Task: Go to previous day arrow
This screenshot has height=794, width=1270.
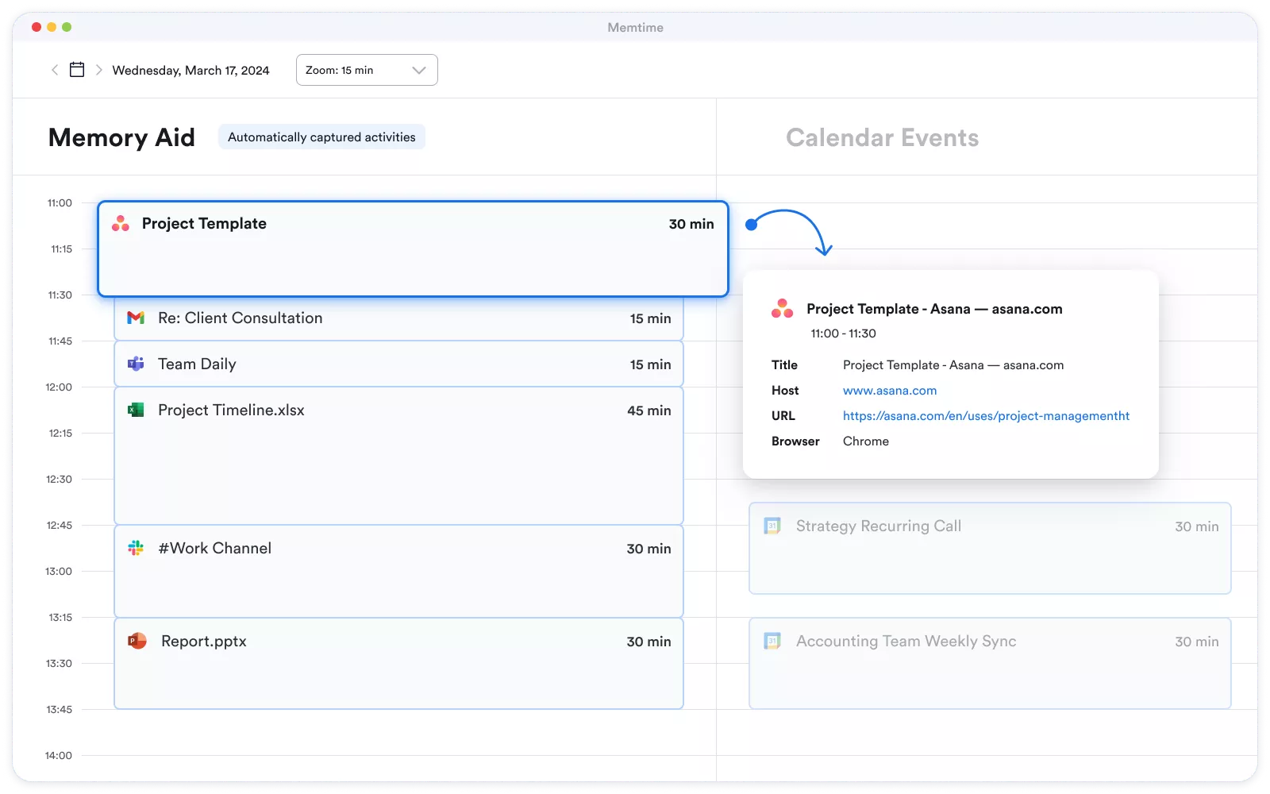Action: click(x=55, y=70)
